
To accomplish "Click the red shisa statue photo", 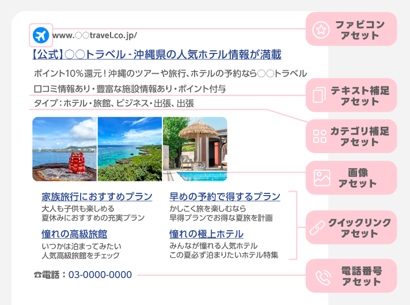I will [x=64, y=149].
